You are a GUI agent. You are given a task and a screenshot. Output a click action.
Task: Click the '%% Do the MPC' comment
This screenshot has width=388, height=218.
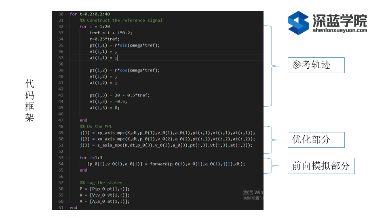[96, 126]
